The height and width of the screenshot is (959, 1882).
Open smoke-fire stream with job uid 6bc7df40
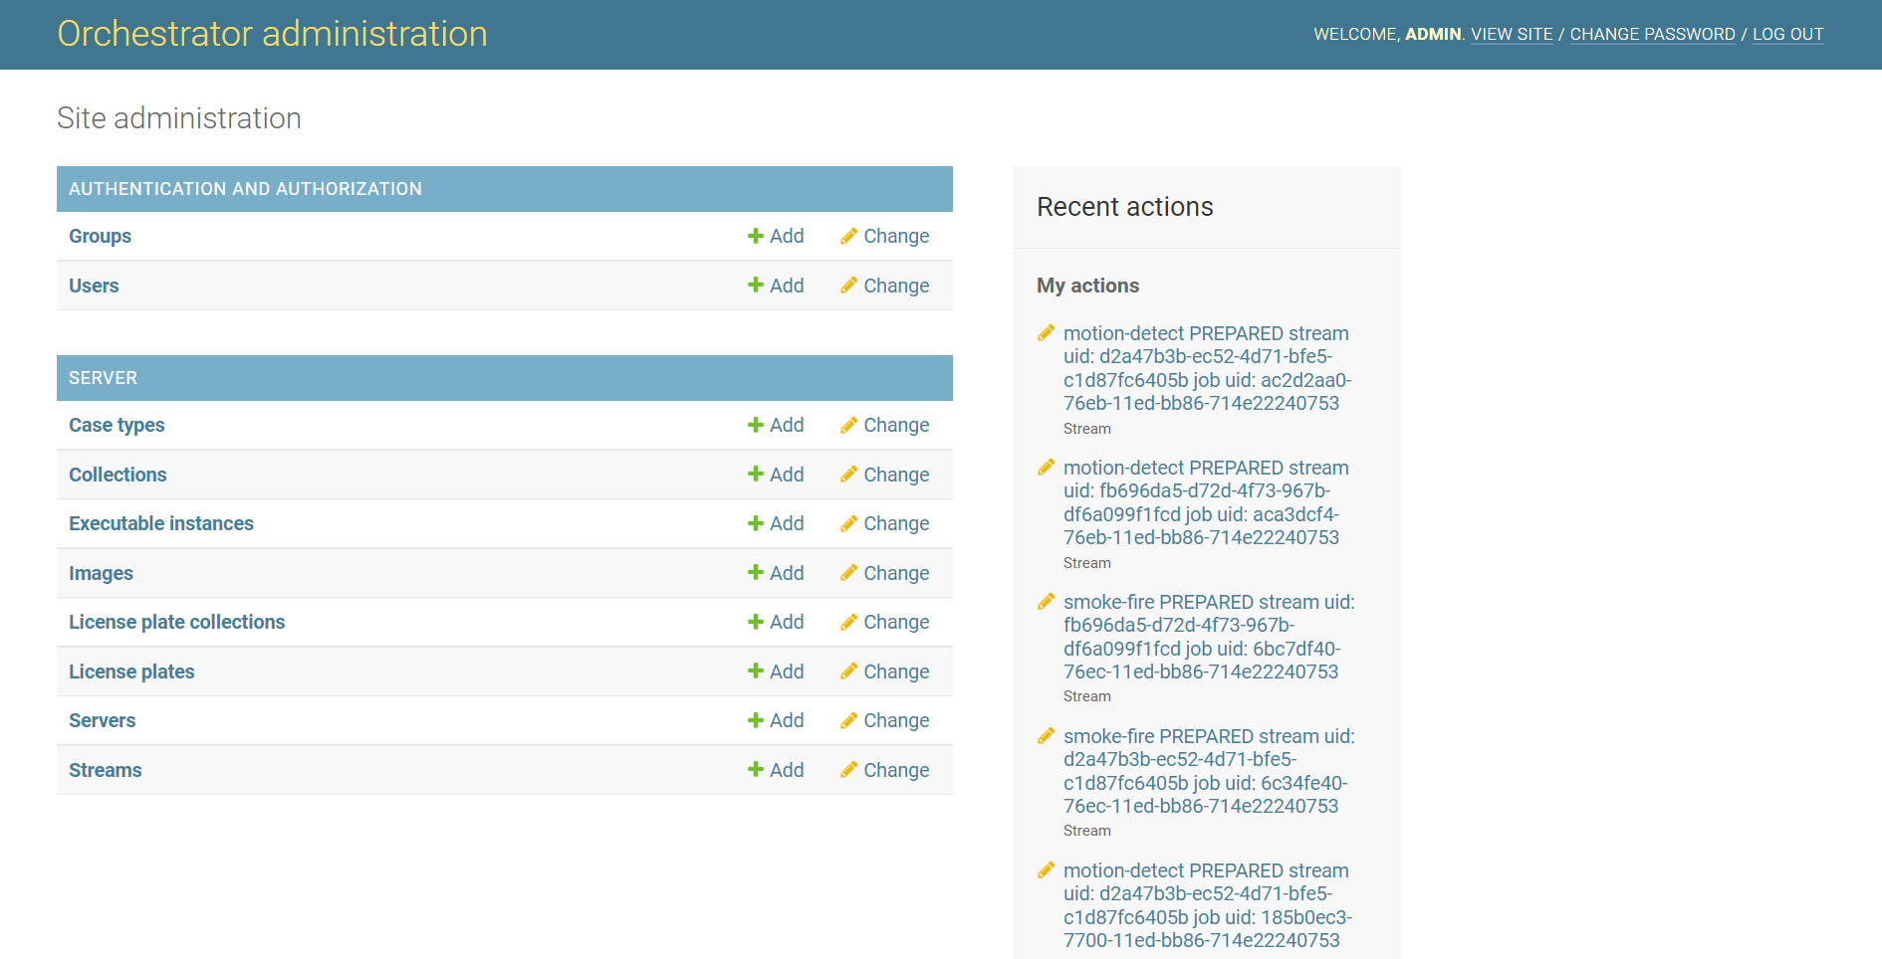pyautogui.click(x=1208, y=637)
